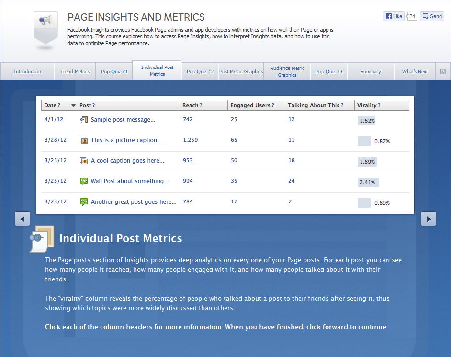Click the reach value 994
This screenshot has width=451, height=357.
coord(188,181)
